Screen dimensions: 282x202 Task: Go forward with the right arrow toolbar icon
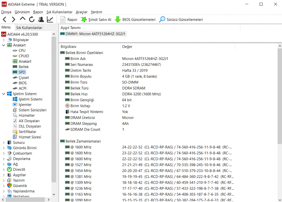pos(13,19)
